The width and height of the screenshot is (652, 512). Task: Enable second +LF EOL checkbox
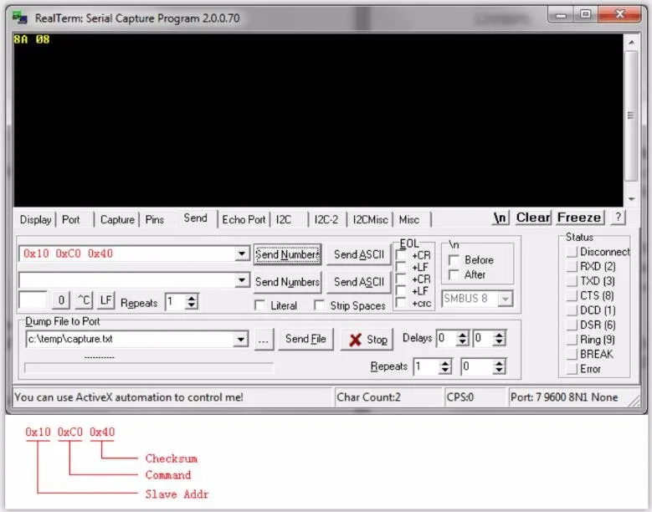pyautogui.click(x=401, y=291)
